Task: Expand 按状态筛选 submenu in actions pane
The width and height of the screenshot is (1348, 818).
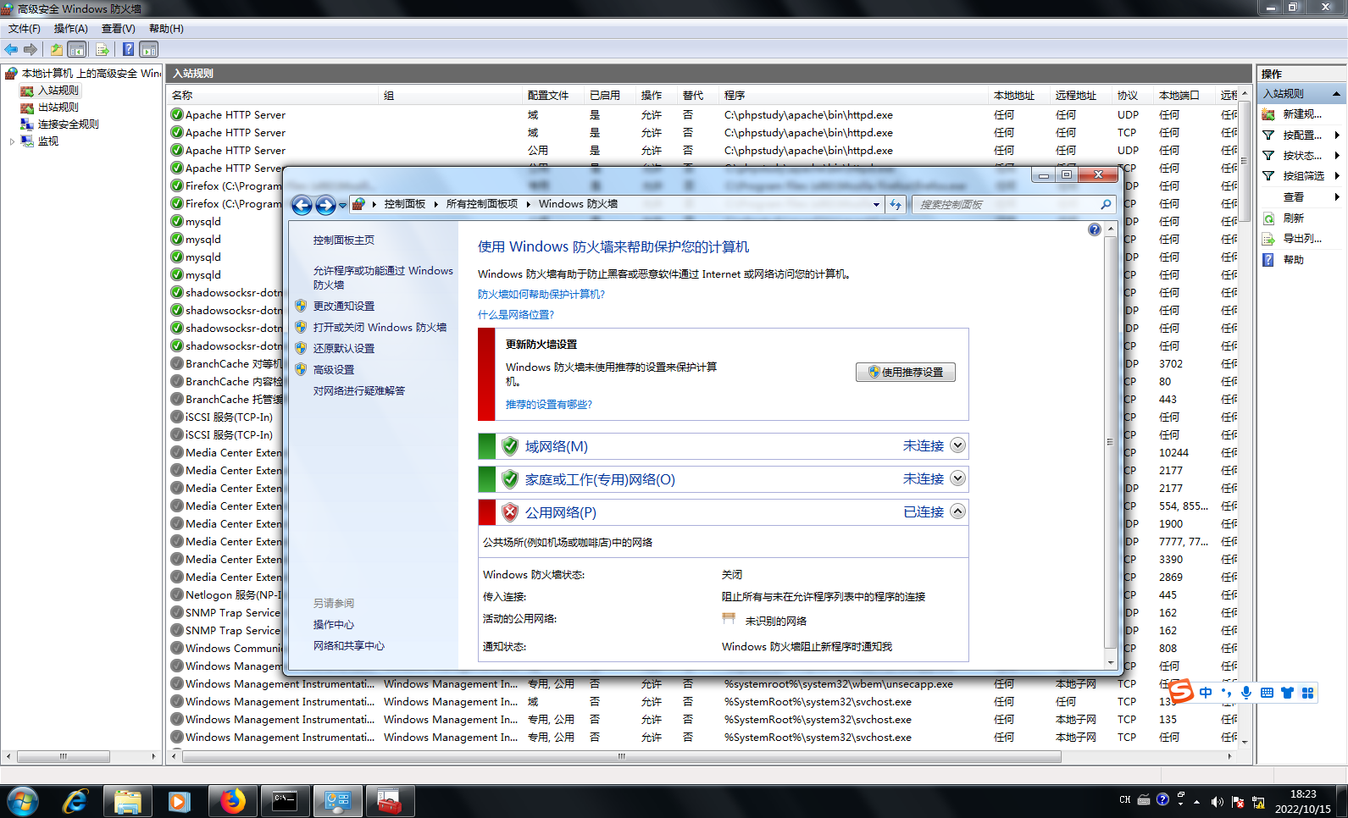Action: click(x=1336, y=156)
